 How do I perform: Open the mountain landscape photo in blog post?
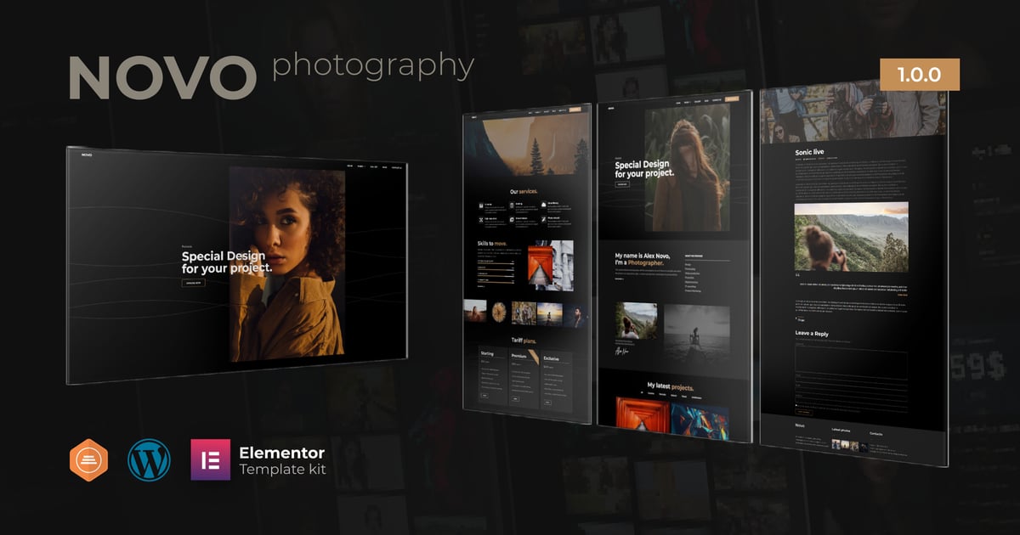point(851,236)
